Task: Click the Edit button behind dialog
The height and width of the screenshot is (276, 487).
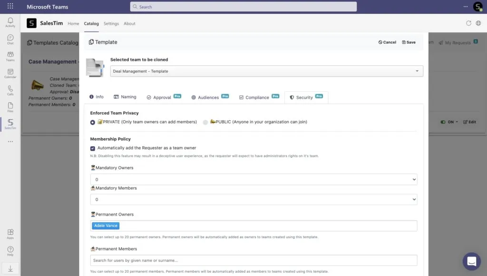Action: [469, 122]
